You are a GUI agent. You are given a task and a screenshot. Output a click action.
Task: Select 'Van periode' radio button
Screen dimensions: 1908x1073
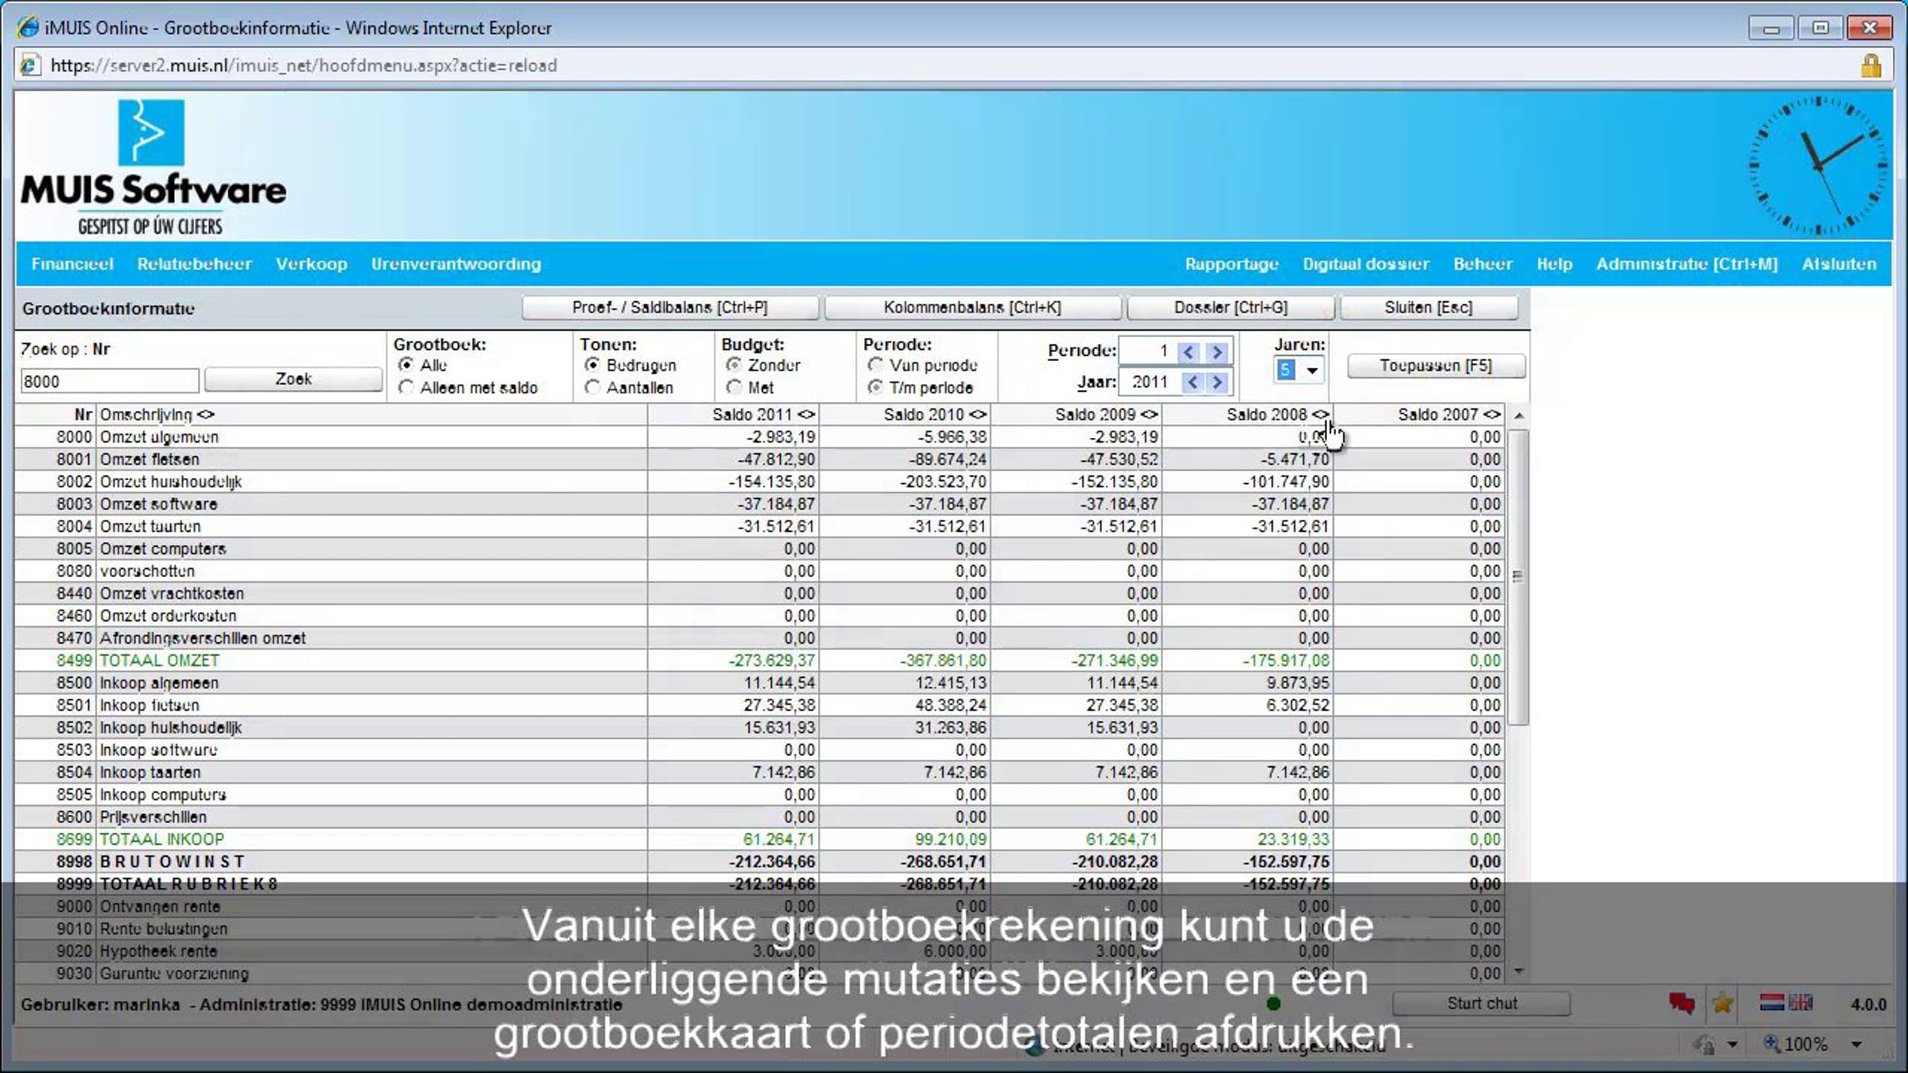pyautogui.click(x=875, y=365)
